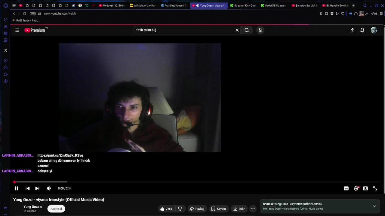Open the ad-blocker shield icon
Image resolution: width=385 pixels, height=216 pixels.
pos(332,13)
